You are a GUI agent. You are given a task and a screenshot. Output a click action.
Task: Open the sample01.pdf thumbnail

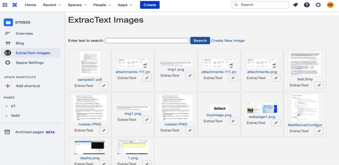pos(90,64)
